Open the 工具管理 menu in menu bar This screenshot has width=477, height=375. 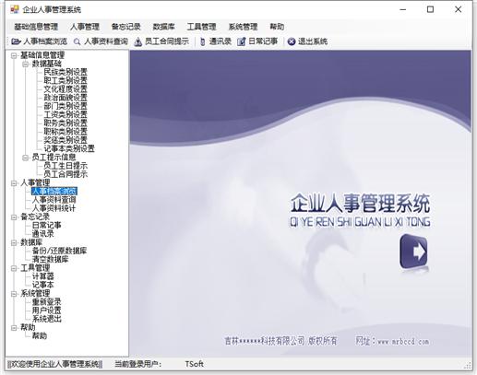coord(201,27)
